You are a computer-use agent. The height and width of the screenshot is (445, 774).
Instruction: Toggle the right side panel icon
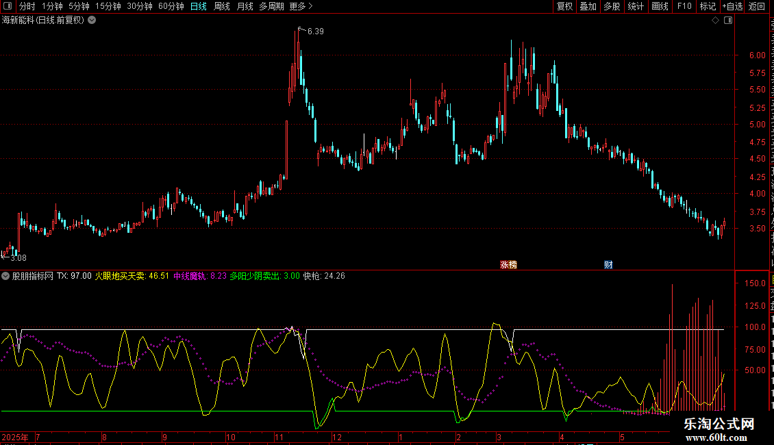[x=728, y=21]
